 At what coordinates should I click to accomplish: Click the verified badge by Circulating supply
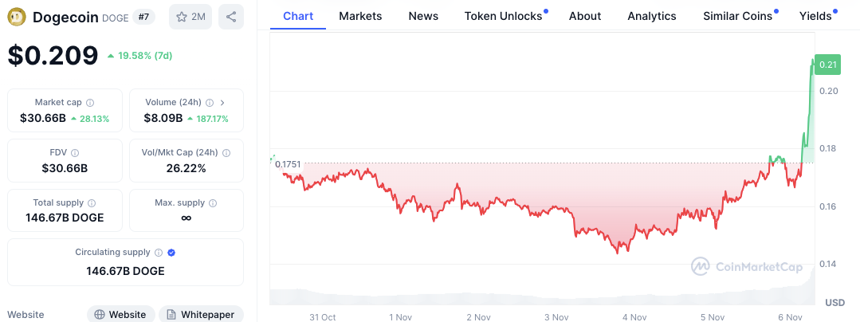[x=171, y=253]
